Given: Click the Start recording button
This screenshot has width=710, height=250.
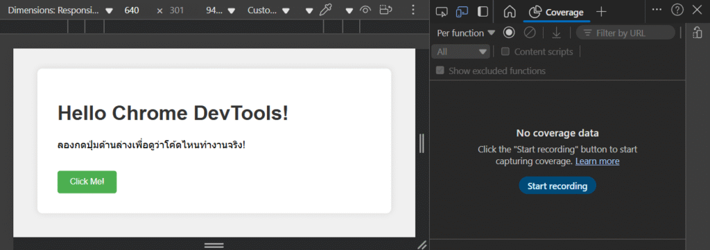Looking at the screenshot, I should click(x=557, y=186).
